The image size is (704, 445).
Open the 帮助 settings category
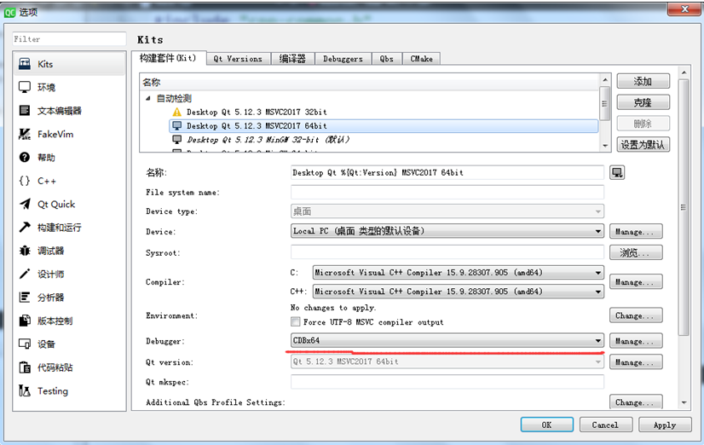(69, 157)
